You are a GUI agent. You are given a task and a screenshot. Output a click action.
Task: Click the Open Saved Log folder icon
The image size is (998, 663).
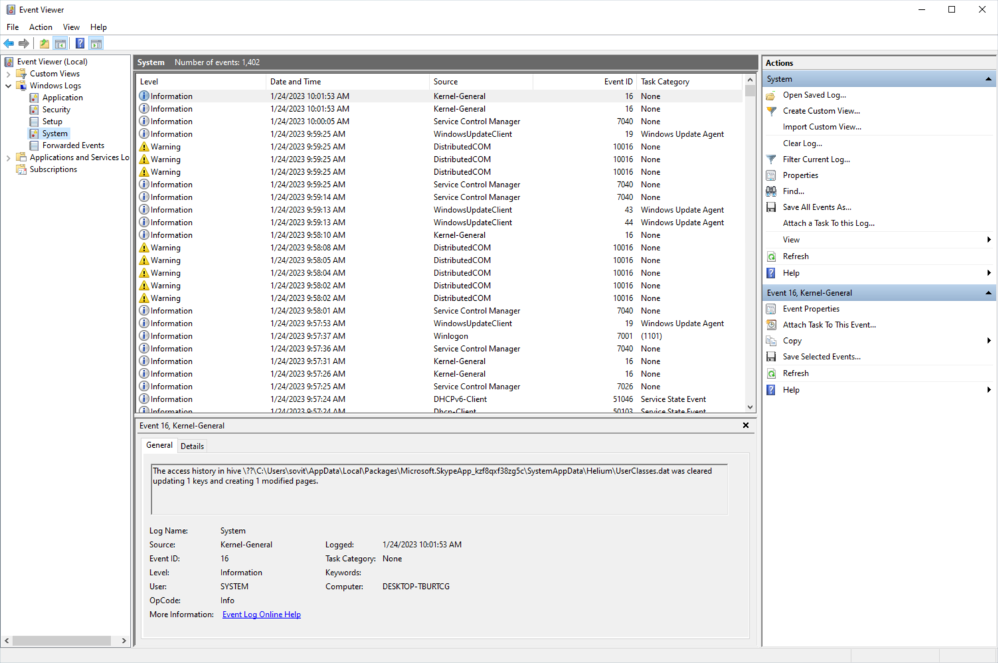771,95
